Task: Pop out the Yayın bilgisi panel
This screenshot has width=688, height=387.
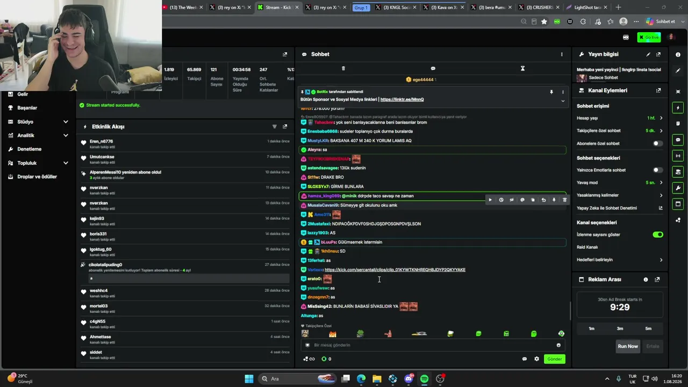Action: [x=658, y=54]
